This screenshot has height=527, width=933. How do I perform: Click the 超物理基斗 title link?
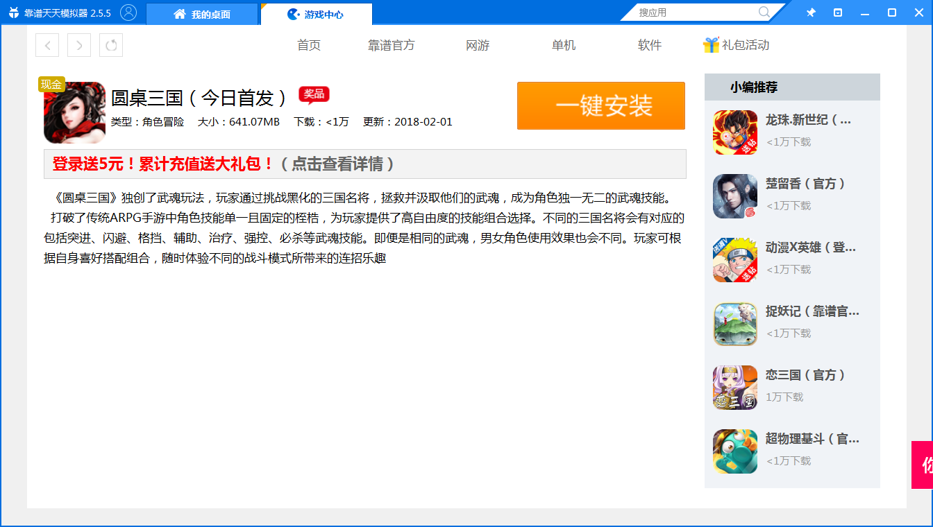pyautogui.click(x=812, y=439)
